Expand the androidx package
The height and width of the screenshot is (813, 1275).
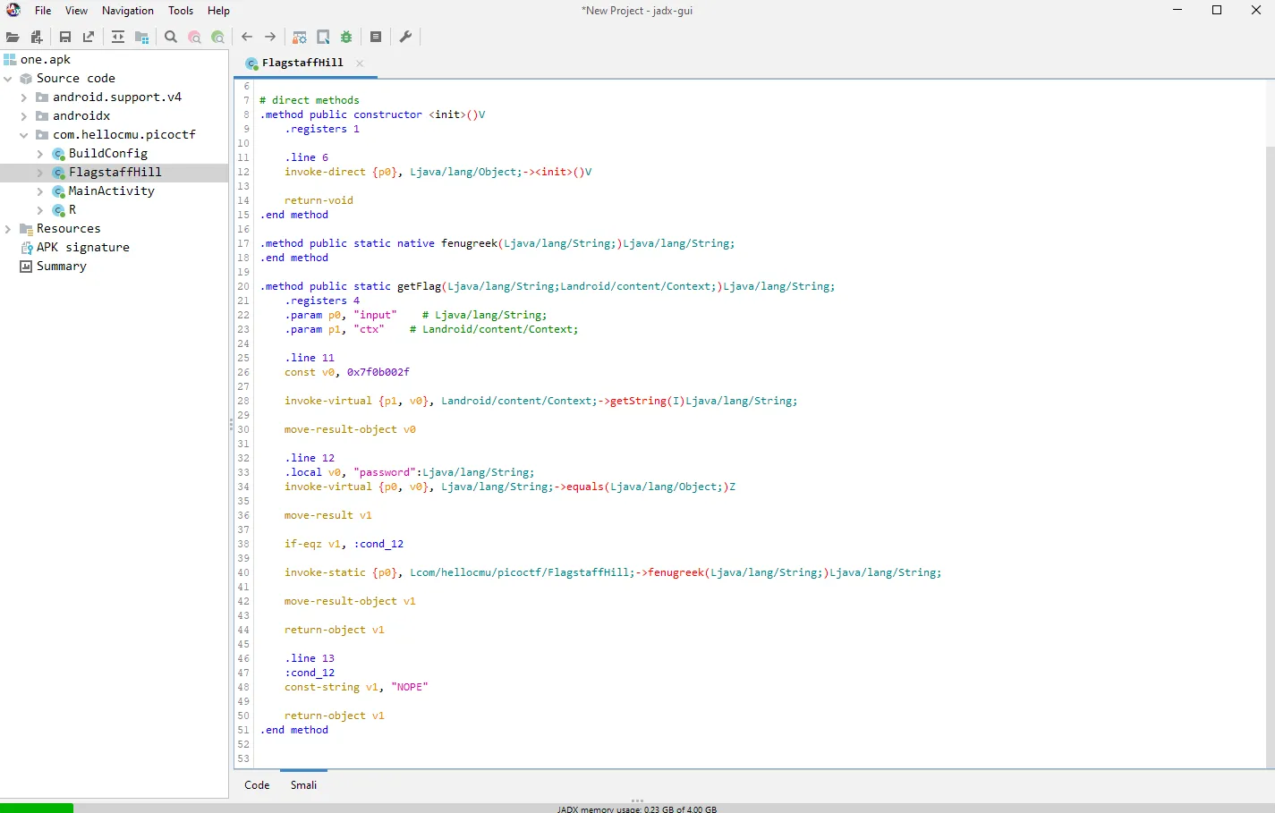click(x=24, y=116)
